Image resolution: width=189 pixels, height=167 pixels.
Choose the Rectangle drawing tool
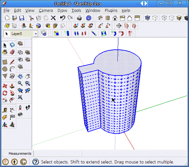pyautogui.click(x=5, y=62)
